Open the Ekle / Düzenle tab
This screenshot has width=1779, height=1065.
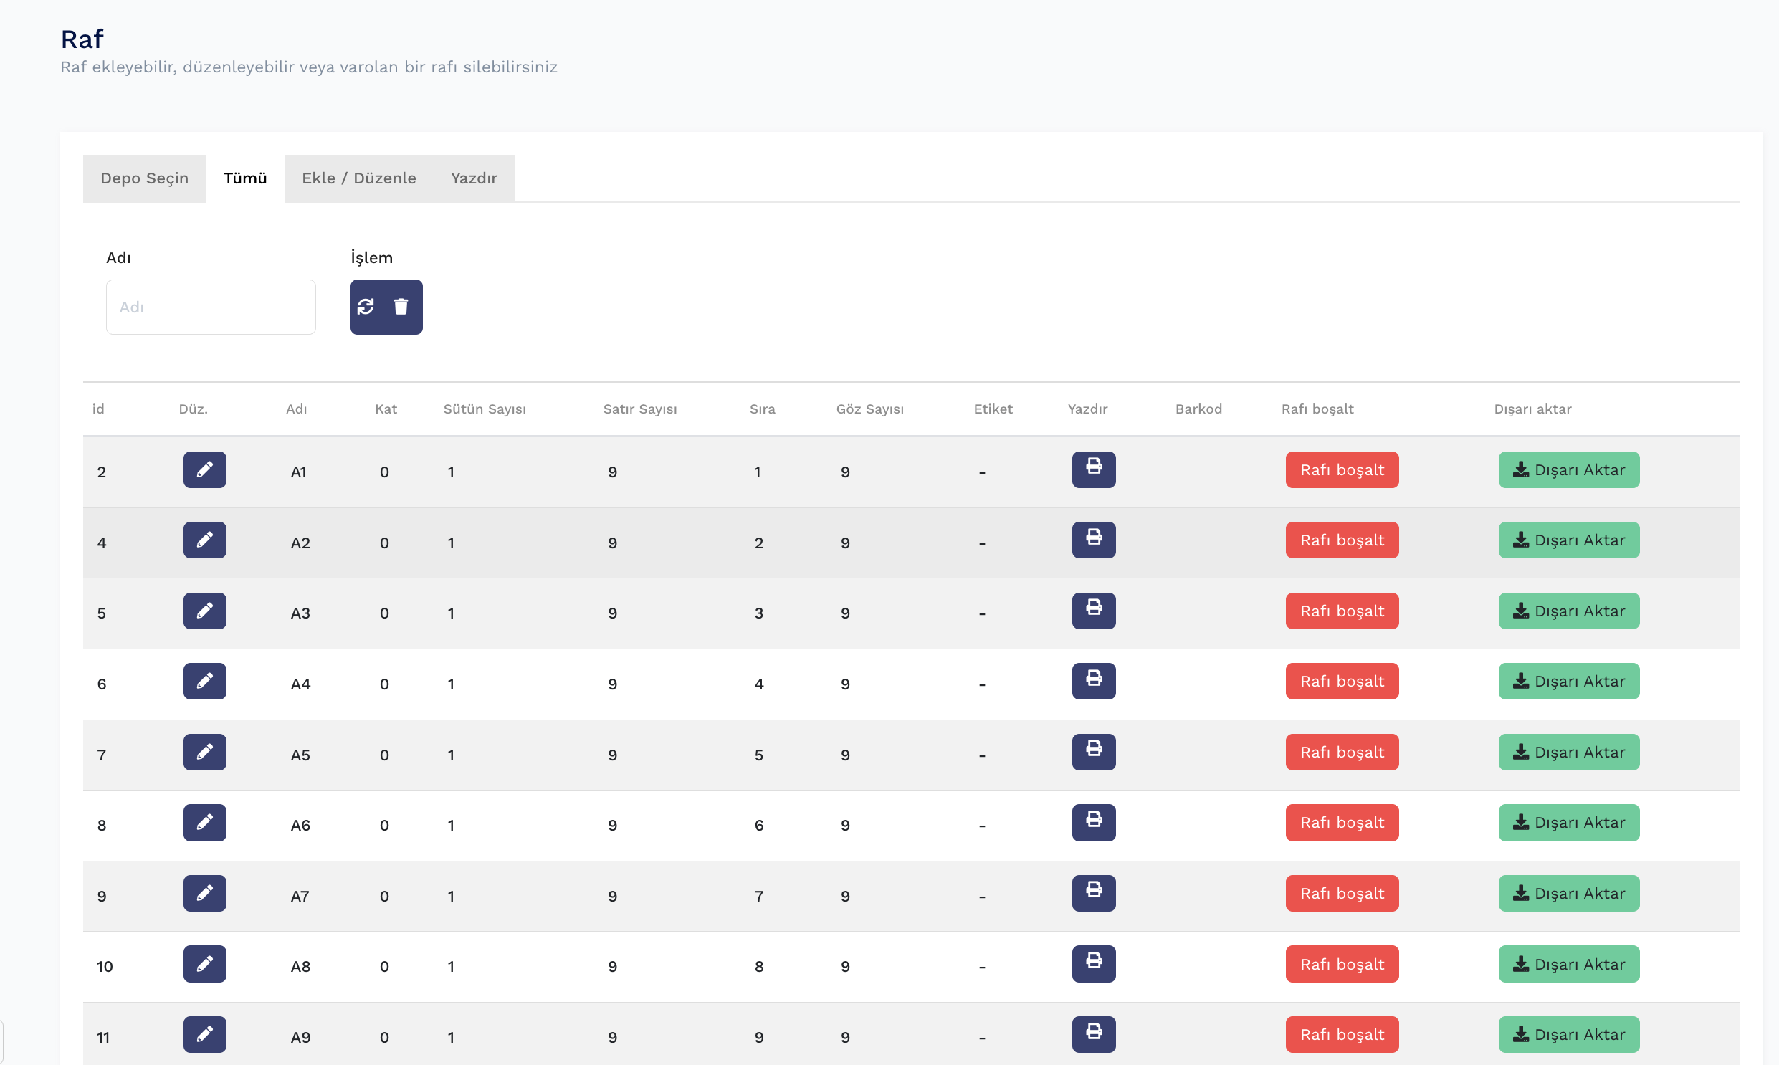(359, 178)
